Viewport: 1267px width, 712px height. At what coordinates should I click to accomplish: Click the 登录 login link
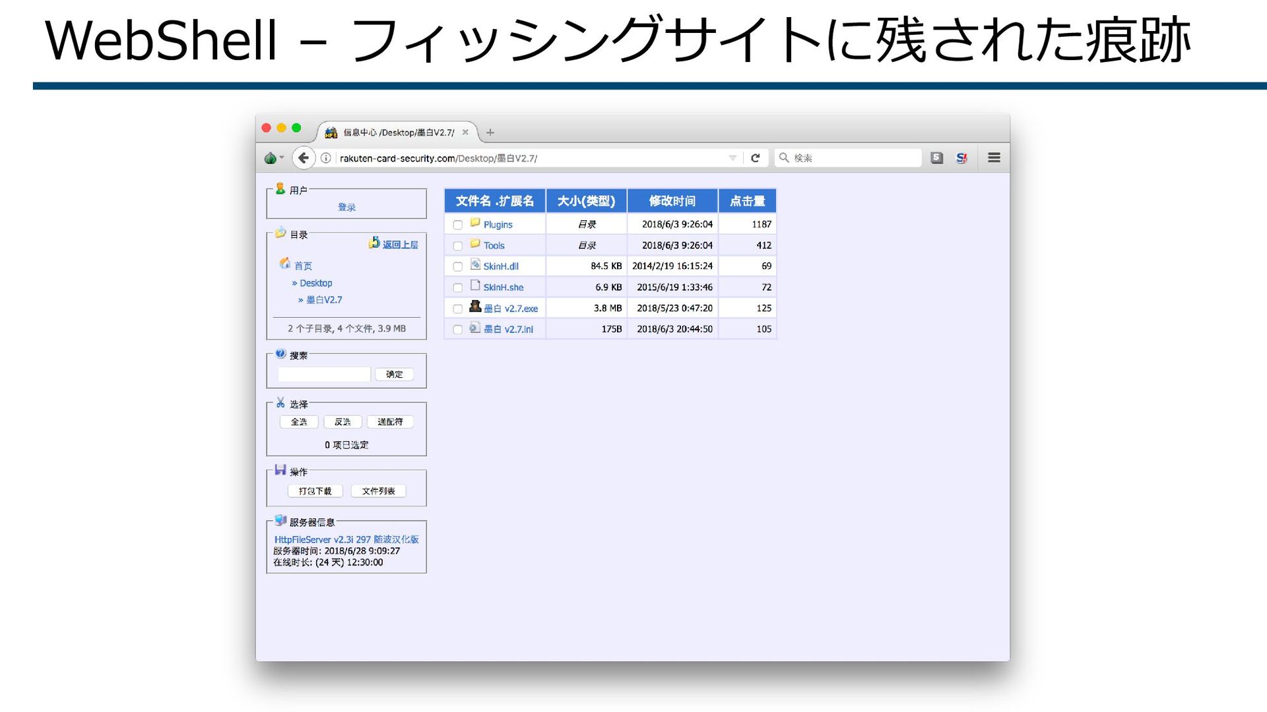click(x=346, y=207)
